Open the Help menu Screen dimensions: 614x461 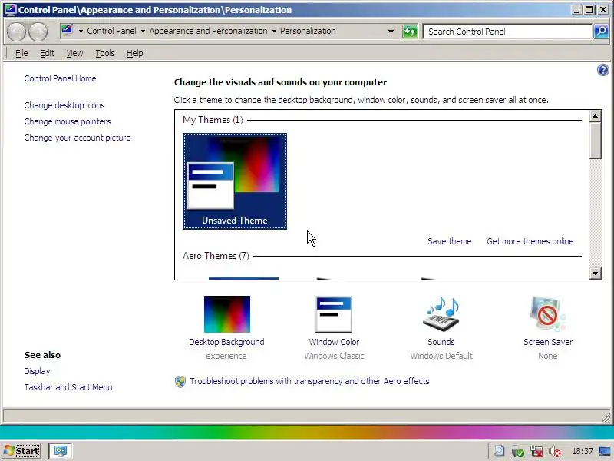[135, 53]
